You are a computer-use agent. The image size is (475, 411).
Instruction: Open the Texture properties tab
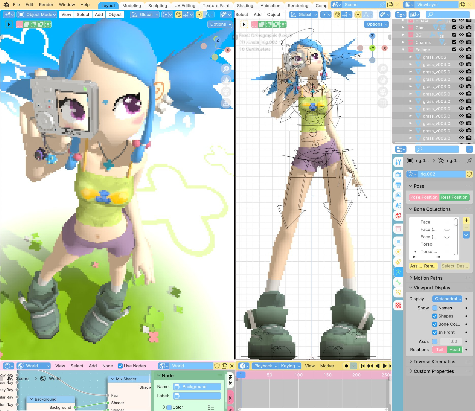(x=398, y=305)
